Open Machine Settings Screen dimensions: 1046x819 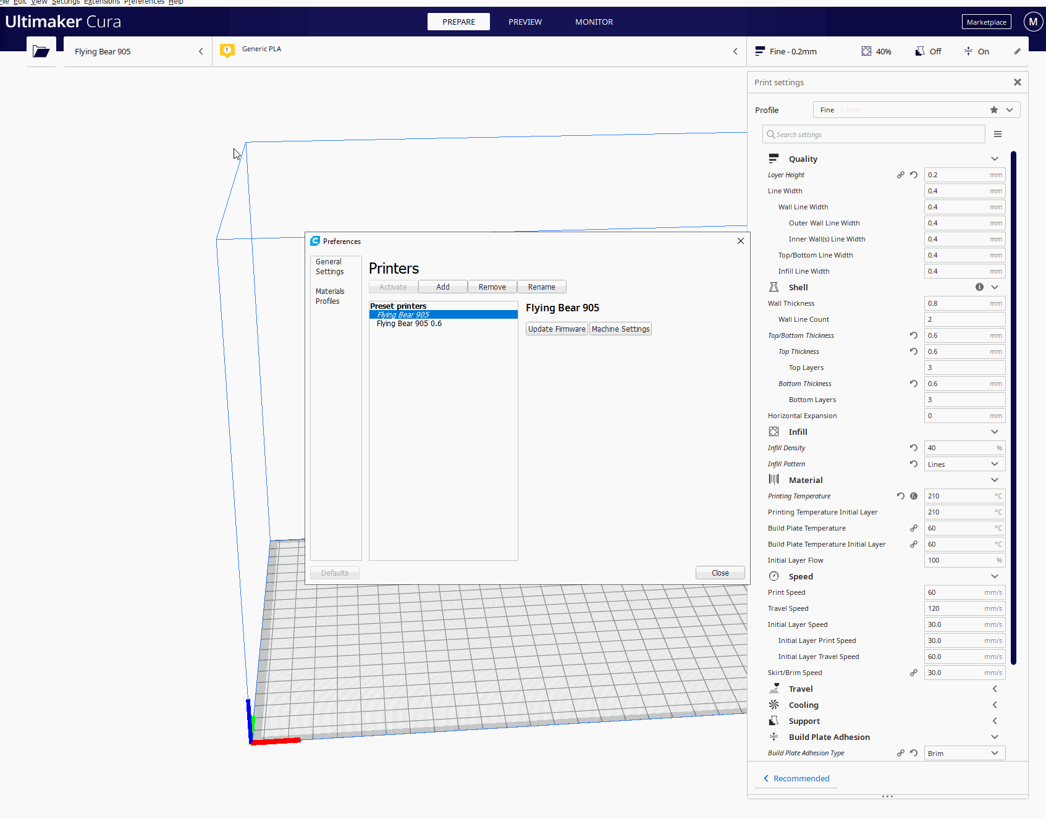point(620,329)
